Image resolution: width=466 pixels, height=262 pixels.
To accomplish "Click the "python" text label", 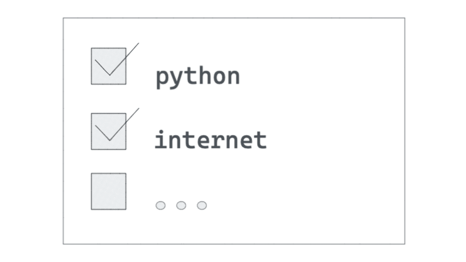I will pyautogui.click(x=198, y=77).
